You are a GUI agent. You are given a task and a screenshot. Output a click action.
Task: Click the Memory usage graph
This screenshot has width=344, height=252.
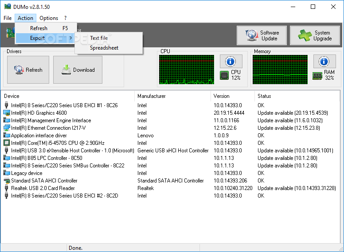[280, 70]
